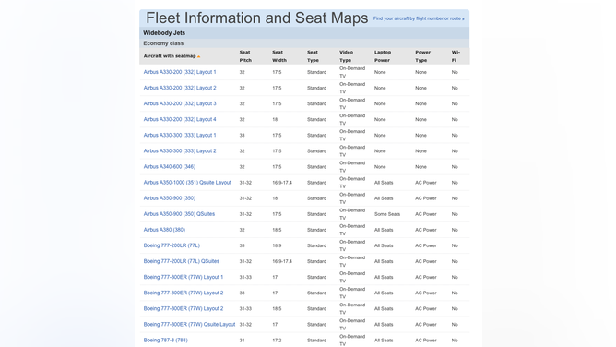Open Airbus A330-300 (333) Layout 1 seatmap
The height and width of the screenshot is (347, 616).
180,135
